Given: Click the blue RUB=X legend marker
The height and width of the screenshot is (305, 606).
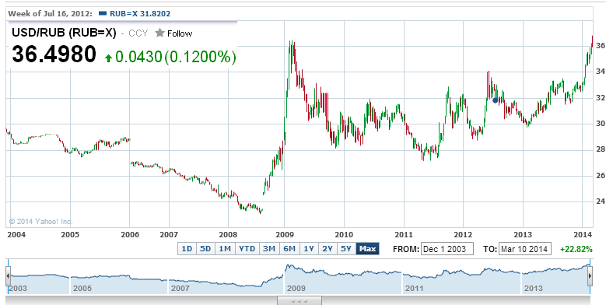Looking at the screenshot, I should (x=103, y=13).
